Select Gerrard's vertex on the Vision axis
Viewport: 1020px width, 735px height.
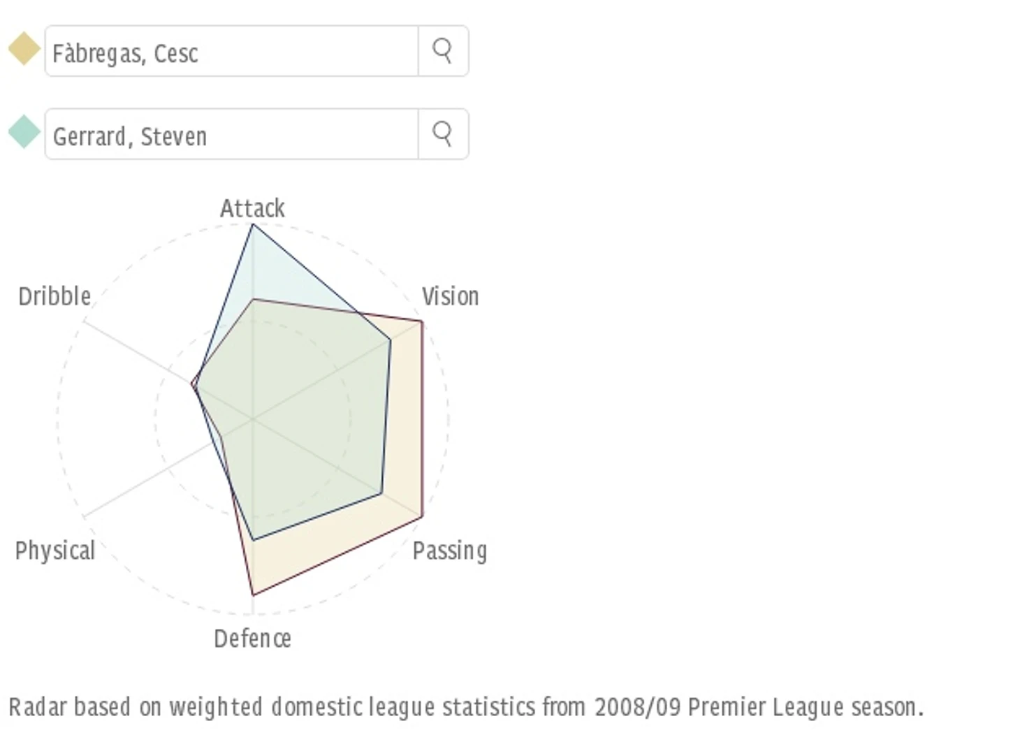pyautogui.click(x=390, y=340)
